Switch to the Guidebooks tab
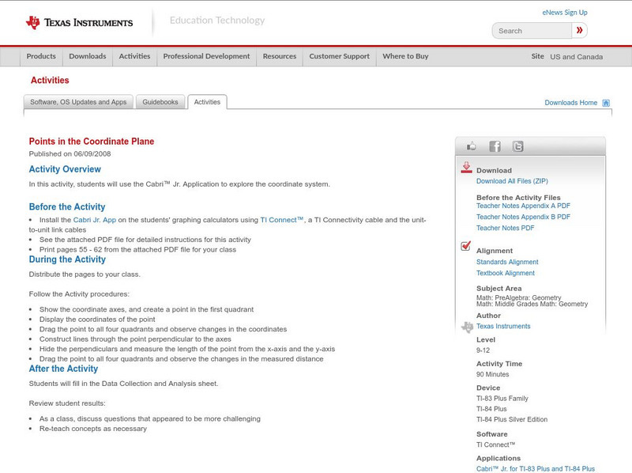The height and width of the screenshot is (473, 632). tap(160, 102)
